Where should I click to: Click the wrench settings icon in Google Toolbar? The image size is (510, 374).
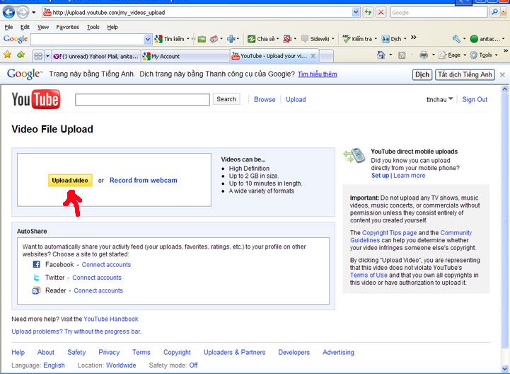coord(456,39)
